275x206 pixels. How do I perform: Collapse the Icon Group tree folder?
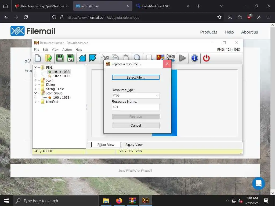coord(36,93)
